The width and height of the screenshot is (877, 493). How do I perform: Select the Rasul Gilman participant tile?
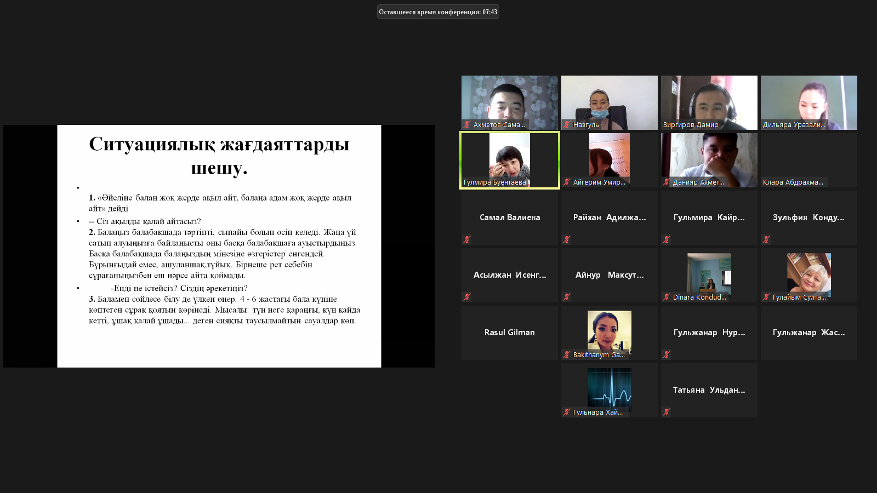coord(509,333)
